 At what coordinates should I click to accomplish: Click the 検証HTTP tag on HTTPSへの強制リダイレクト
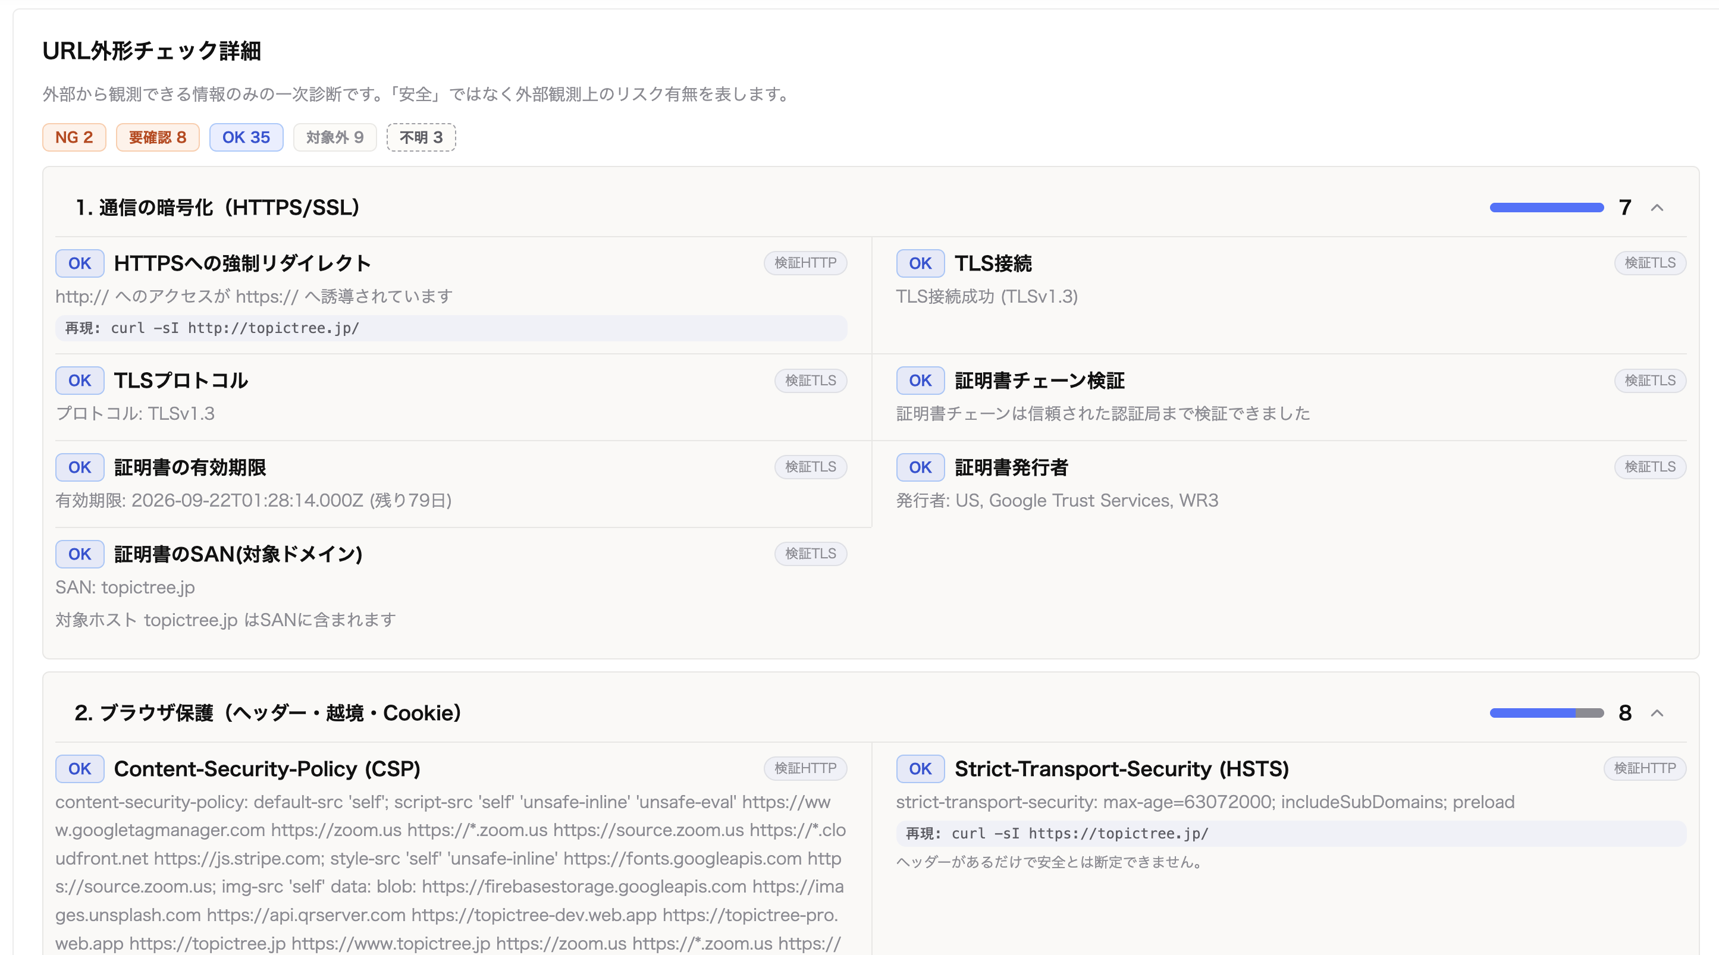tap(805, 263)
